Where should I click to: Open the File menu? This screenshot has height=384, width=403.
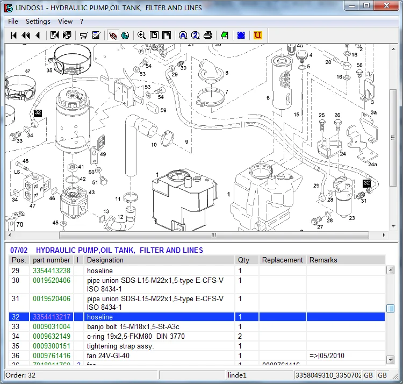pyautogui.click(x=13, y=22)
